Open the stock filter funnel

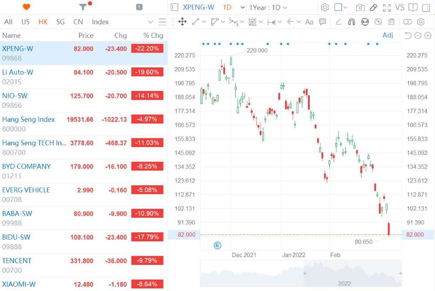click(83, 7)
